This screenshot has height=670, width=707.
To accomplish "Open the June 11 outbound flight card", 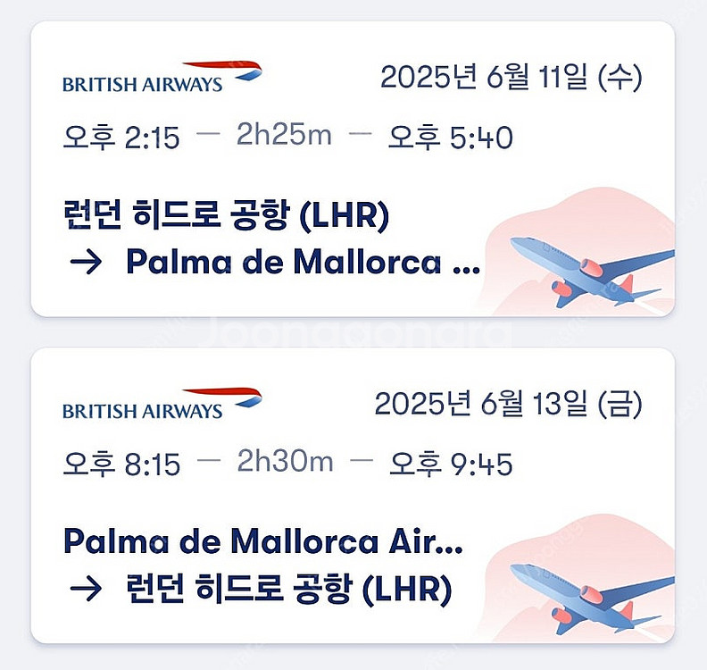I will coord(353,168).
